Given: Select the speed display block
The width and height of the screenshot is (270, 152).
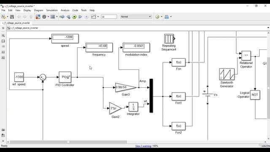Looking at the screenshot, I should (65, 38).
